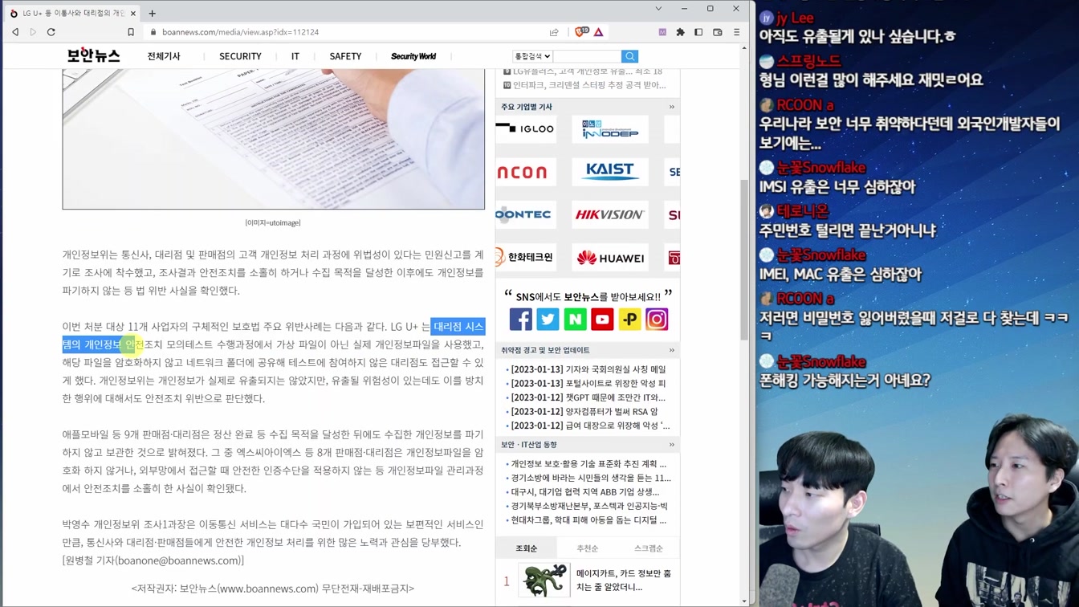Click the KAIST logo

pos(610,172)
